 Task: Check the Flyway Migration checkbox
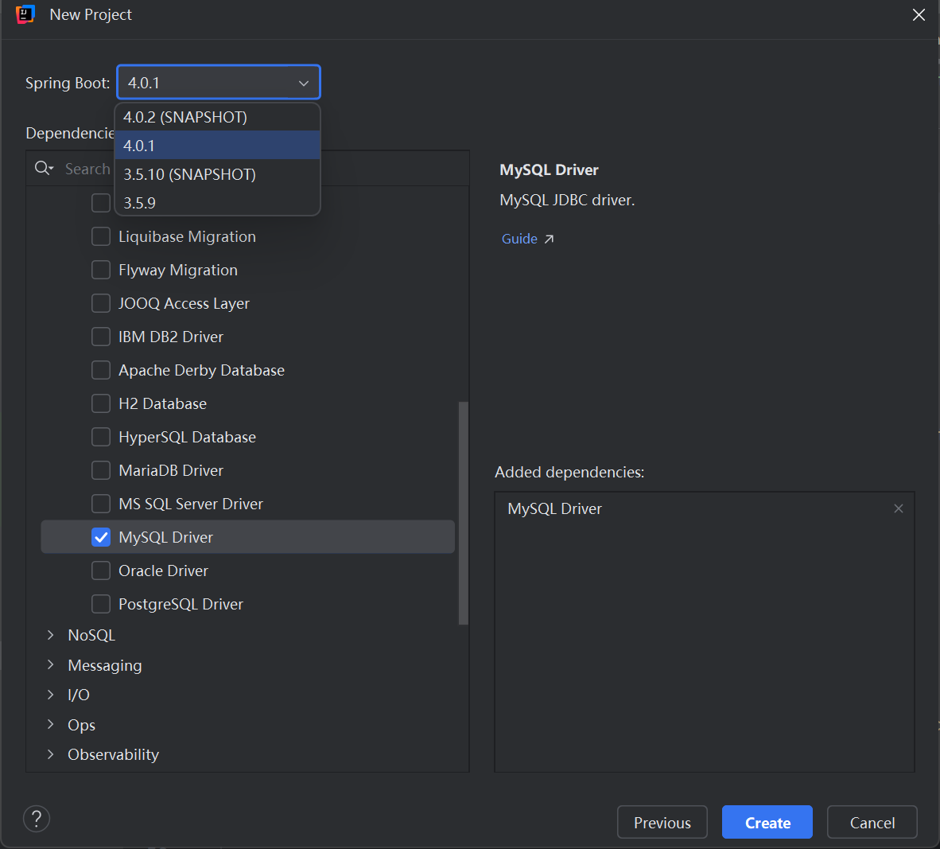[x=101, y=270]
